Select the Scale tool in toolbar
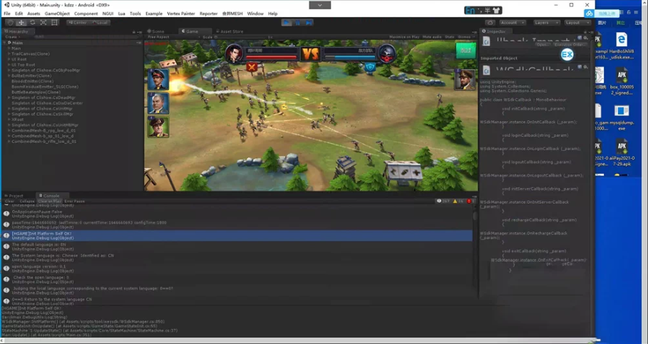648x344 pixels. [43, 23]
